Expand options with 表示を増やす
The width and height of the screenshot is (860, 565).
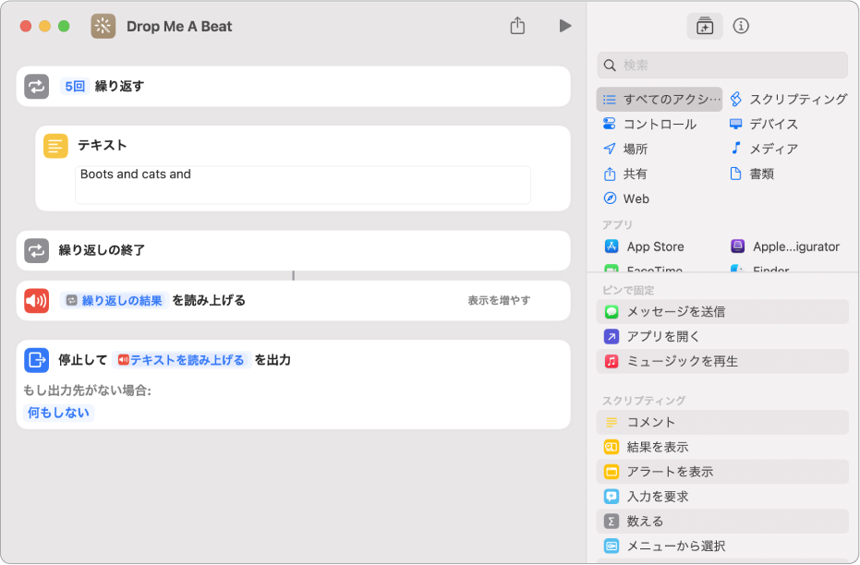tap(499, 300)
